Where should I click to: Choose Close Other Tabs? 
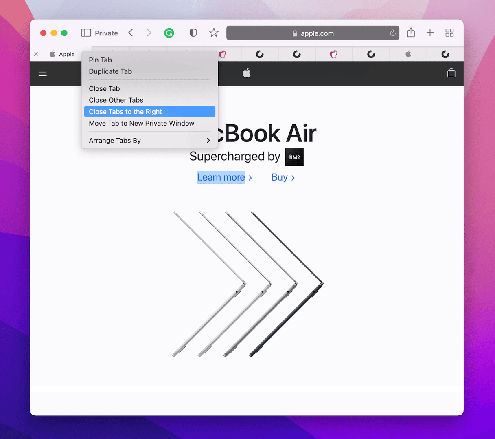149,100
